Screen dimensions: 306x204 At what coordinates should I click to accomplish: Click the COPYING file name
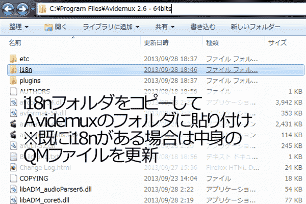(34, 178)
